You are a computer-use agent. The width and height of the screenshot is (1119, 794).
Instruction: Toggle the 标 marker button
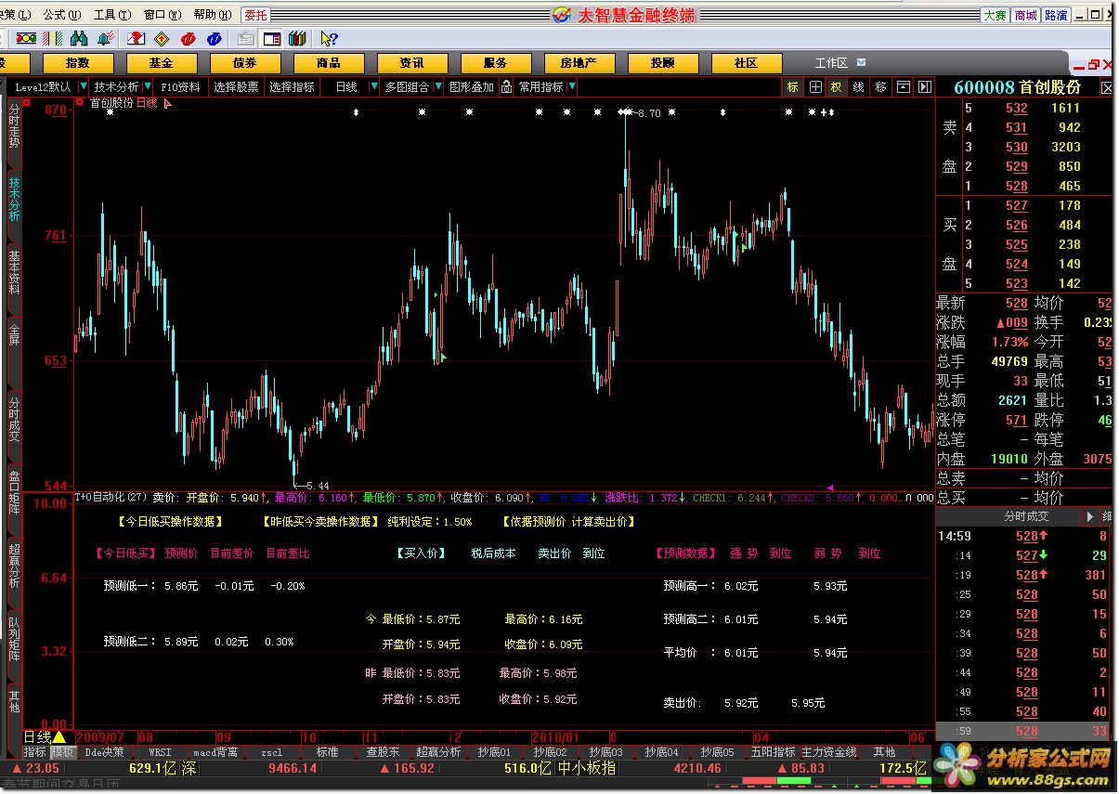tap(792, 87)
